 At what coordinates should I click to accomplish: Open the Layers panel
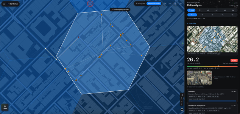coord(5,107)
